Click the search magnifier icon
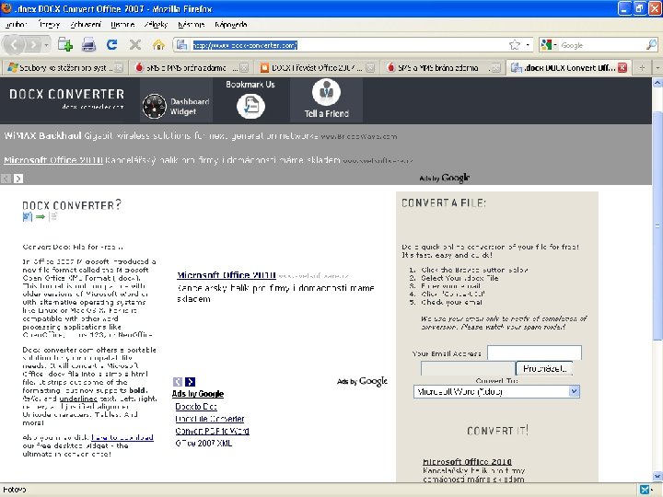This screenshot has height=497, width=663. (x=652, y=45)
